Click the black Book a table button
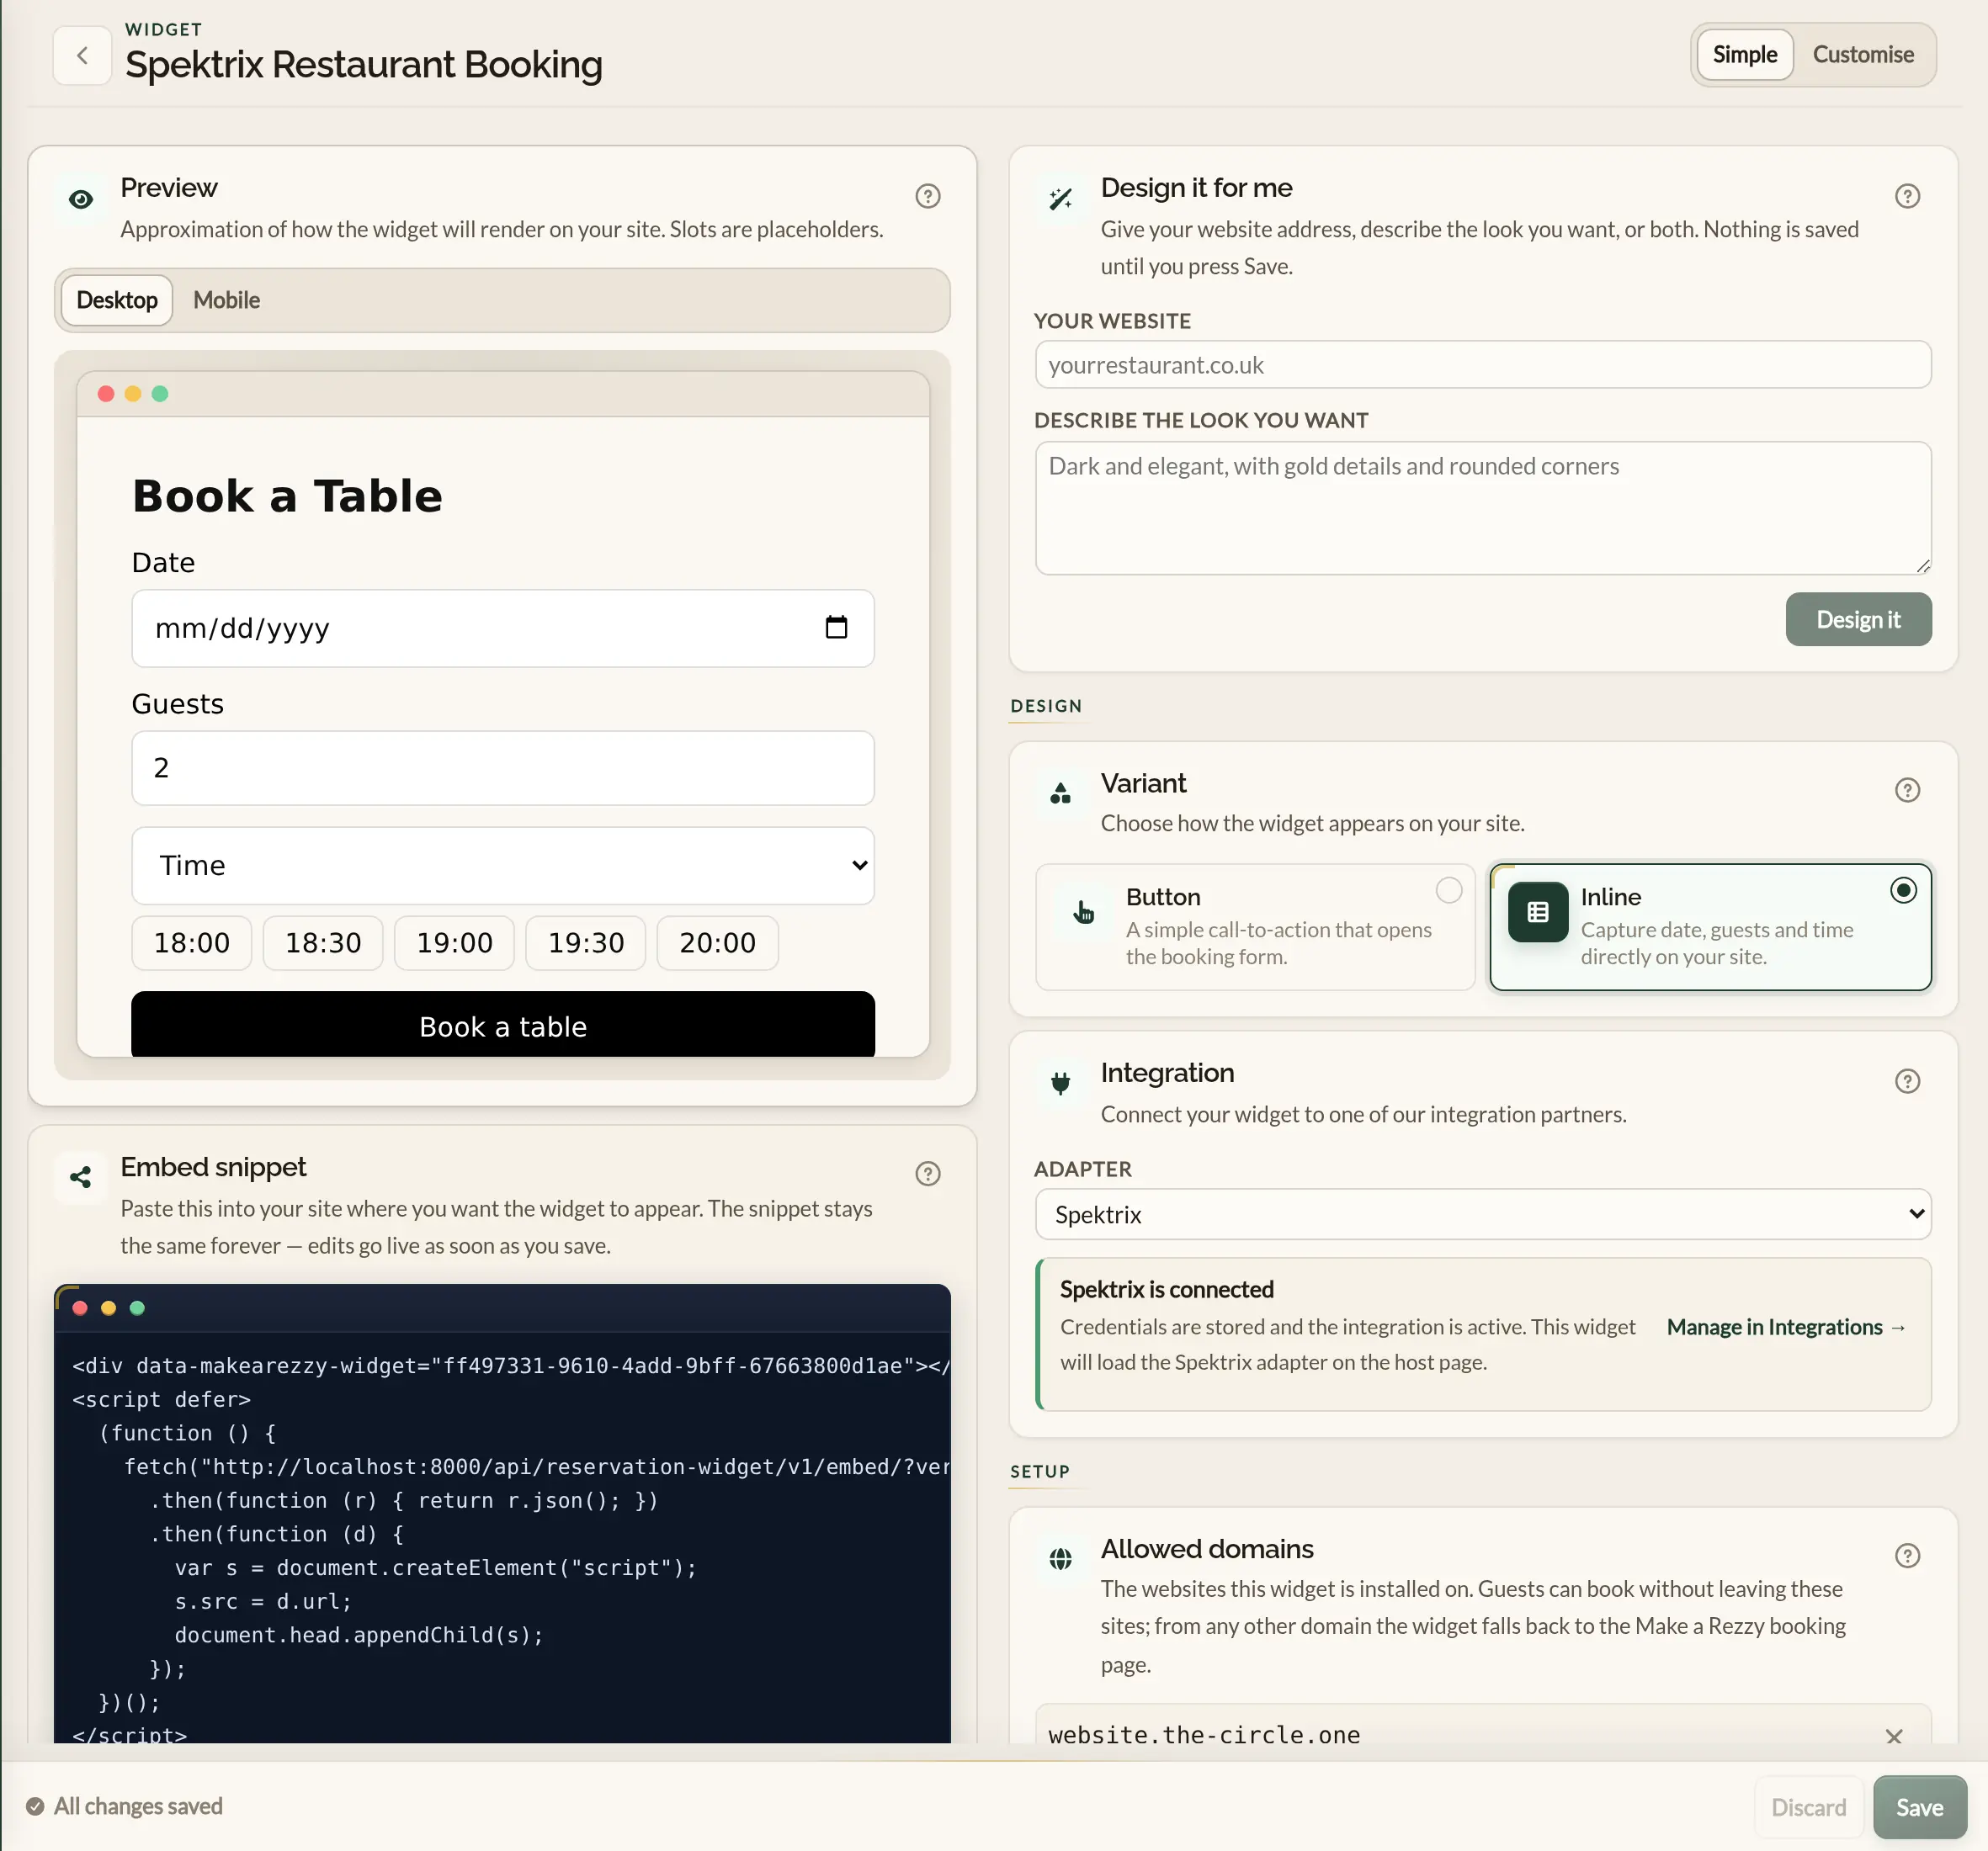 pos(503,1025)
